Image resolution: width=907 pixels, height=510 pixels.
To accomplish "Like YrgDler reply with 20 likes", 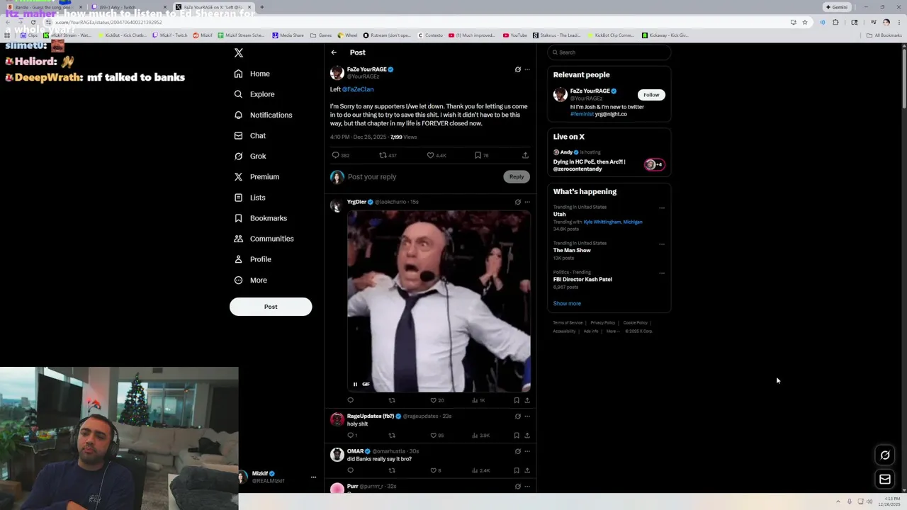I will [437, 400].
